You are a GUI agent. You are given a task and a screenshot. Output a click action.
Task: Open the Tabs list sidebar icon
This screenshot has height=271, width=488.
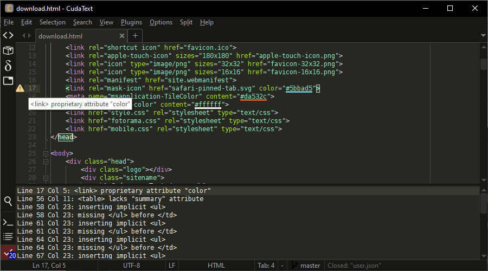point(8,81)
